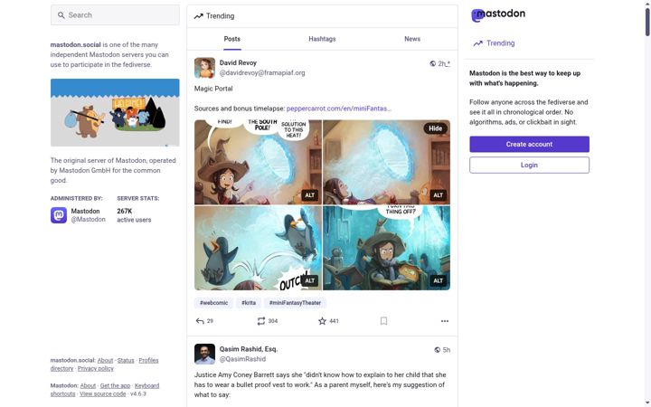Show ALT text for the bottom-right comic panel
651x407 pixels.
438,280
